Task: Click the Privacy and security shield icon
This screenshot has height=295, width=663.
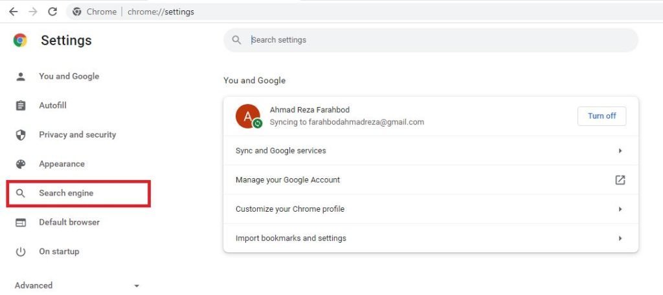Action: tap(20, 135)
